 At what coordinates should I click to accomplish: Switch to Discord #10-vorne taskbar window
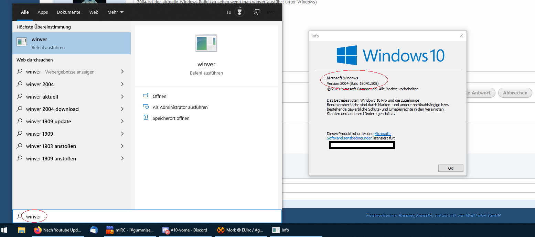[185, 230]
